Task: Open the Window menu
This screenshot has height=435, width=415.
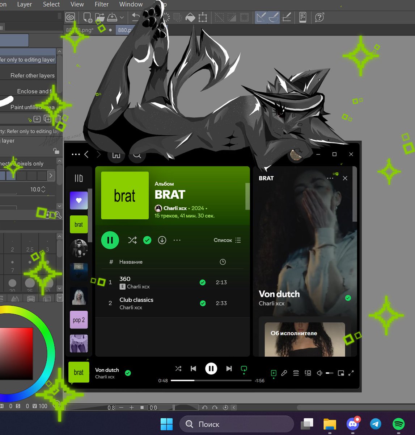Action: (131, 4)
